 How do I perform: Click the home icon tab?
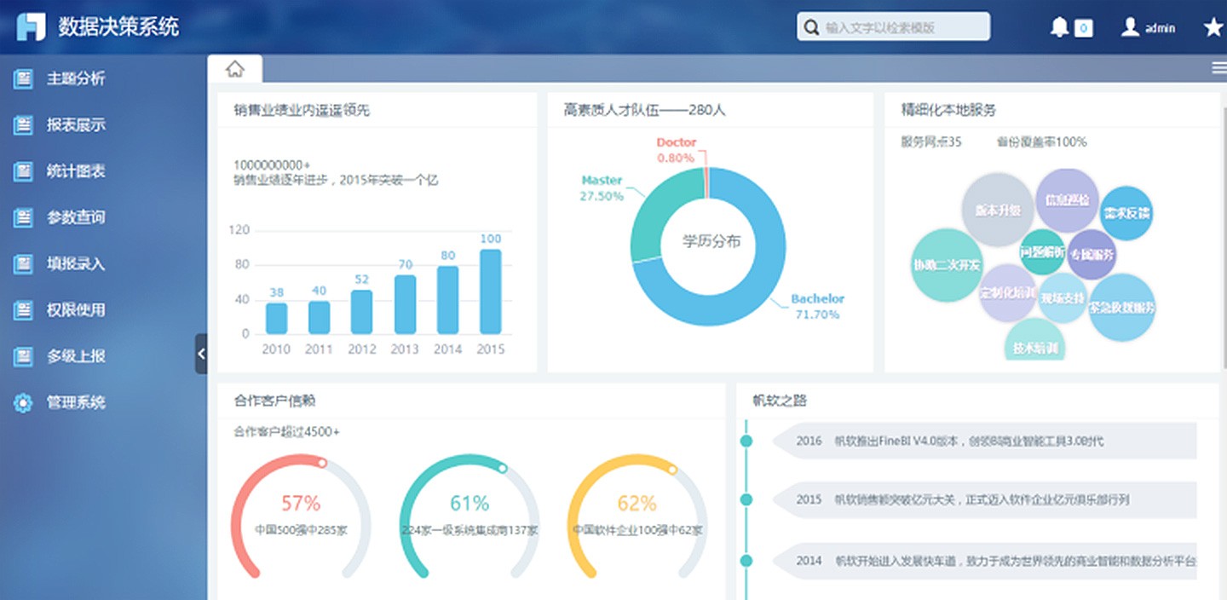(x=235, y=69)
